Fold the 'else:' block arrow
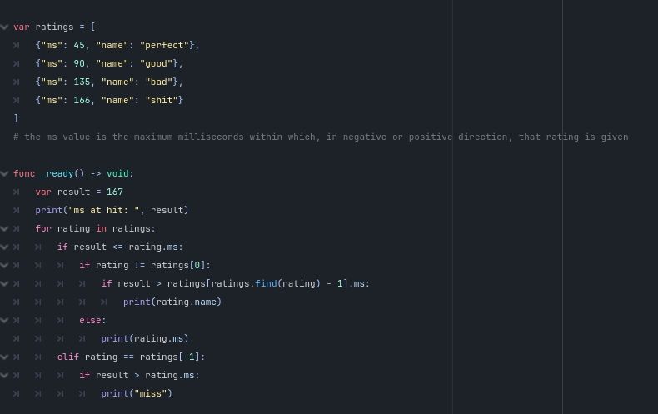 click(x=5, y=320)
